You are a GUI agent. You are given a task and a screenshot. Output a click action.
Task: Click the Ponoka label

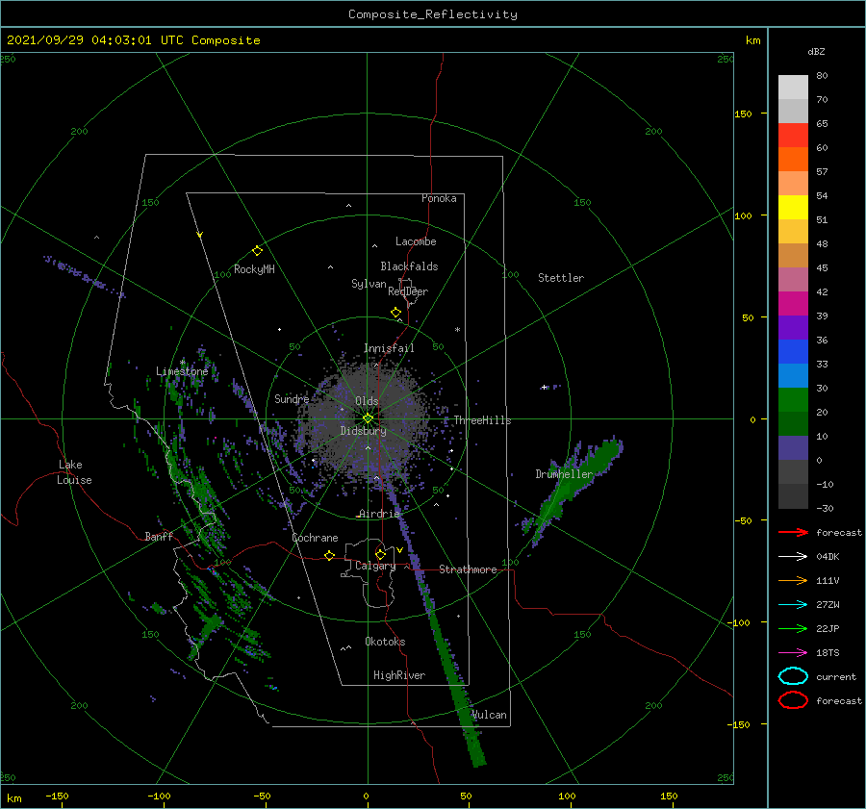point(439,198)
